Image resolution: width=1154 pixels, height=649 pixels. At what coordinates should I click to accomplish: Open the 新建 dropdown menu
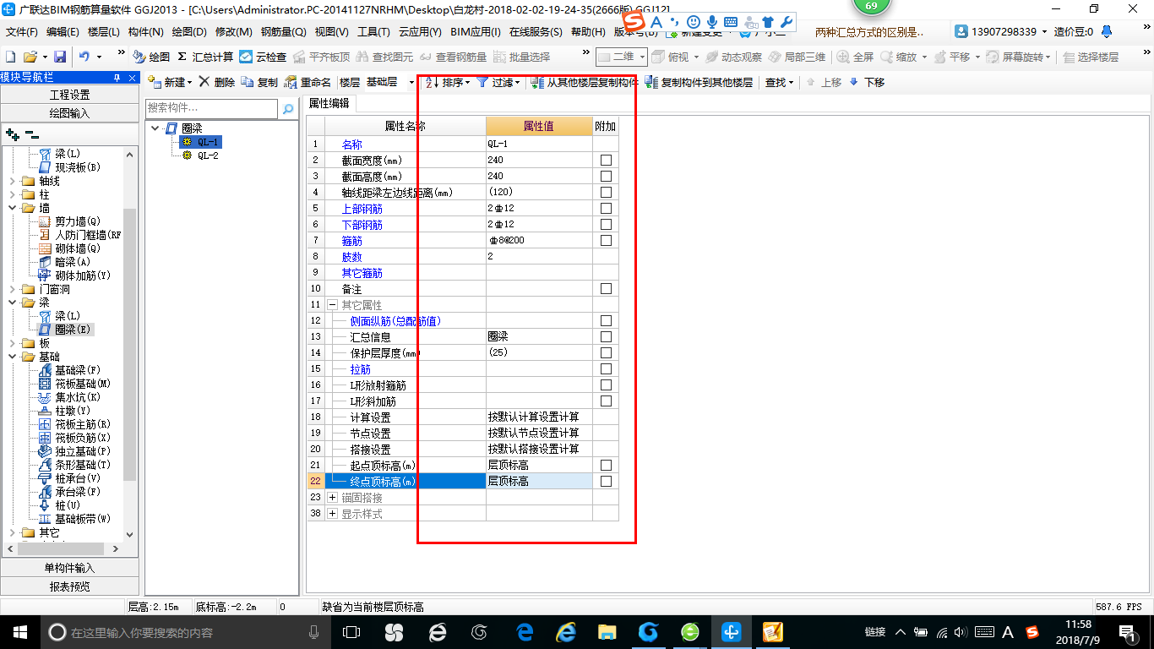coord(170,82)
